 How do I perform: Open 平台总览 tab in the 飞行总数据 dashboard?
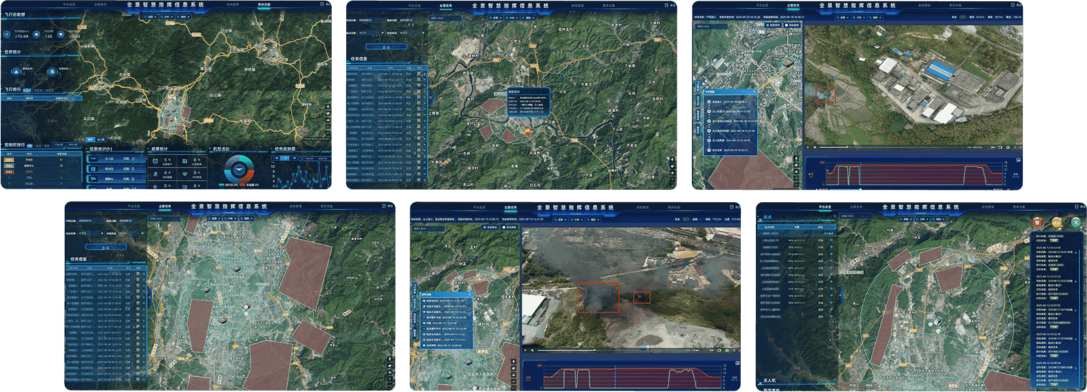pyautogui.click(x=69, y=5)
